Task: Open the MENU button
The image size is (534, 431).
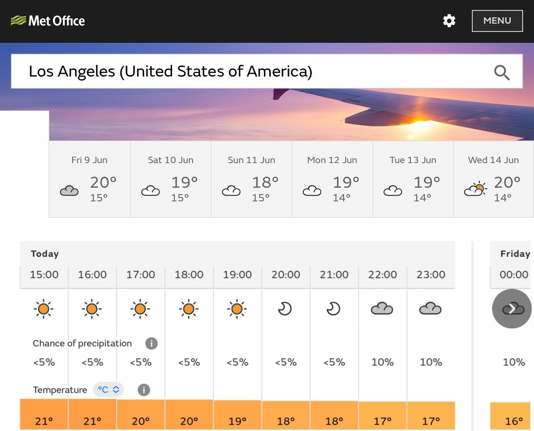Action: tap(497, 21)
